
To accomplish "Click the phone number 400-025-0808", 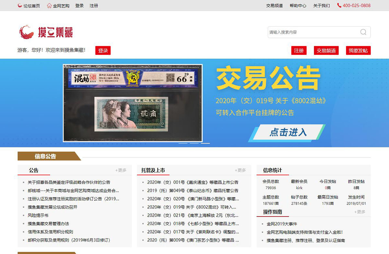I will pos(357,6).
